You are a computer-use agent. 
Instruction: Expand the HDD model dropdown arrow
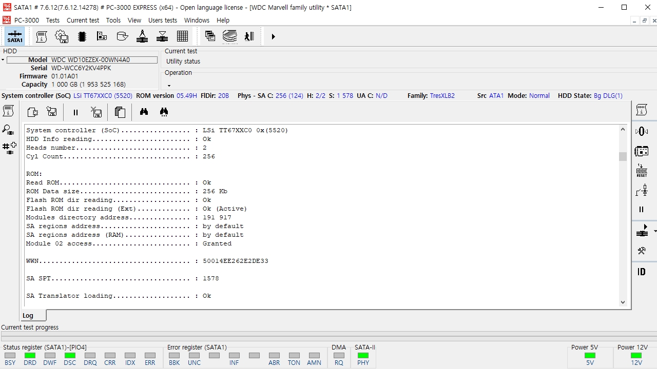3,60
